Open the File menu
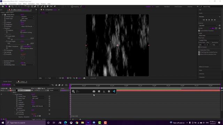 click(x=2, y=4)
